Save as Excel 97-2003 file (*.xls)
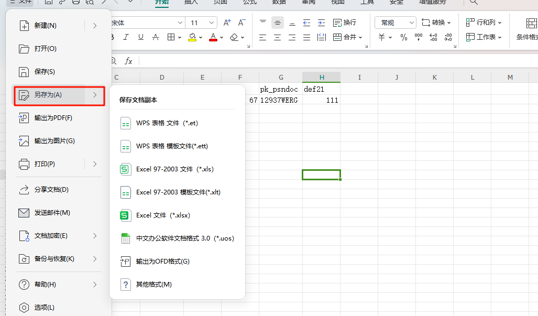This screenshot has width=538, height=316. [177, 169]
